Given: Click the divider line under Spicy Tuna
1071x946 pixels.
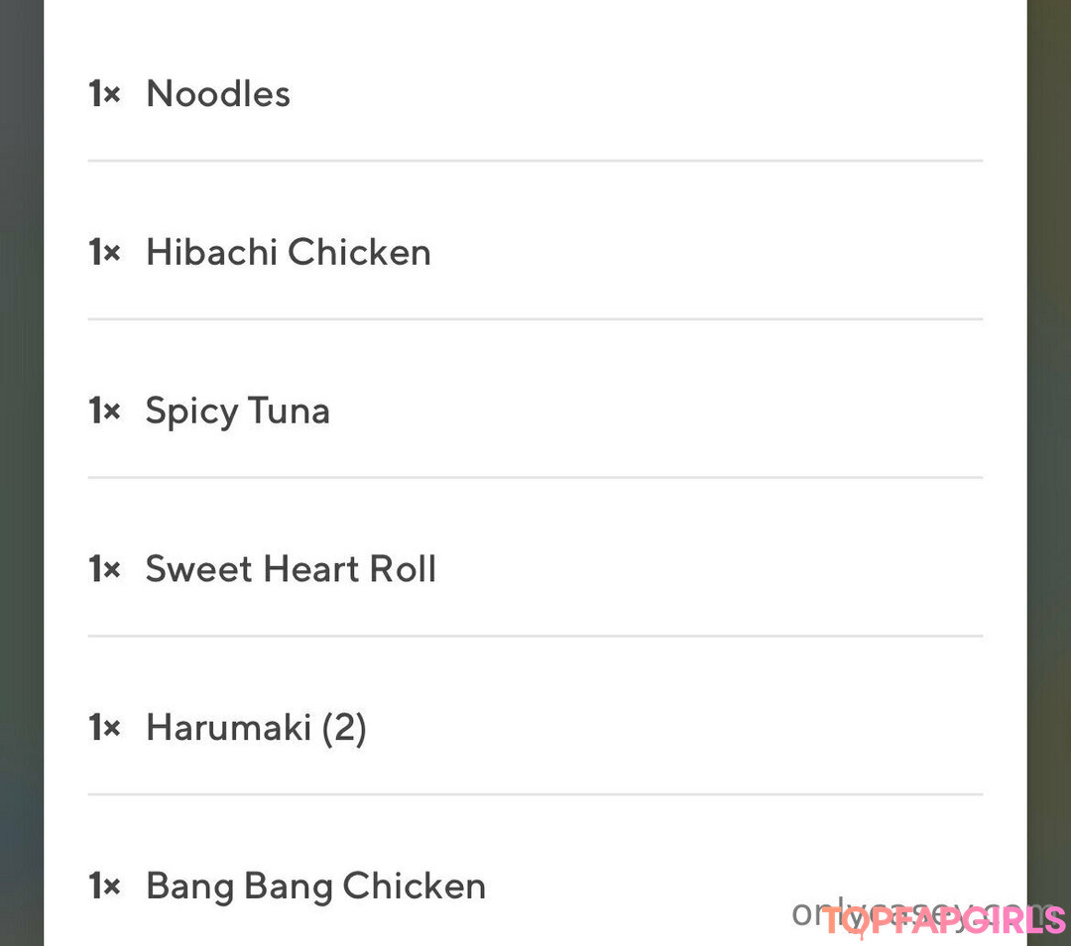Looking at the screenshot, I should click(535, 477).
